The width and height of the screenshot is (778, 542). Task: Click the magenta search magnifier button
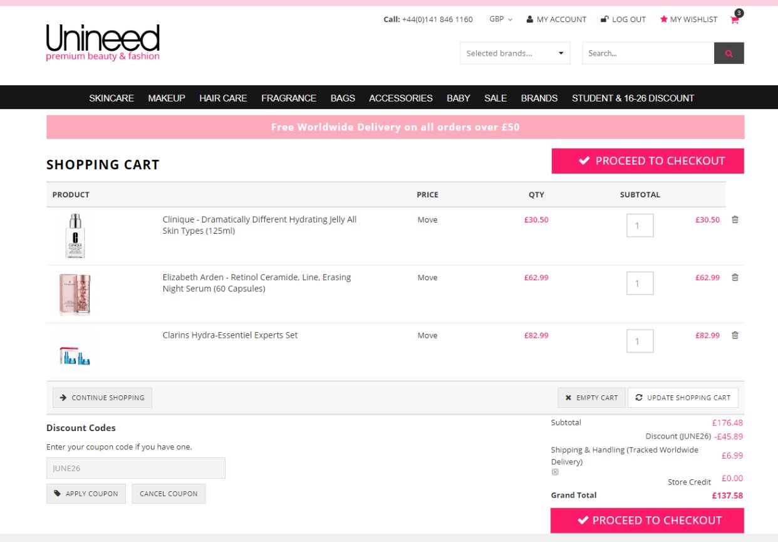pyautogui.click(x=729, y=53)
